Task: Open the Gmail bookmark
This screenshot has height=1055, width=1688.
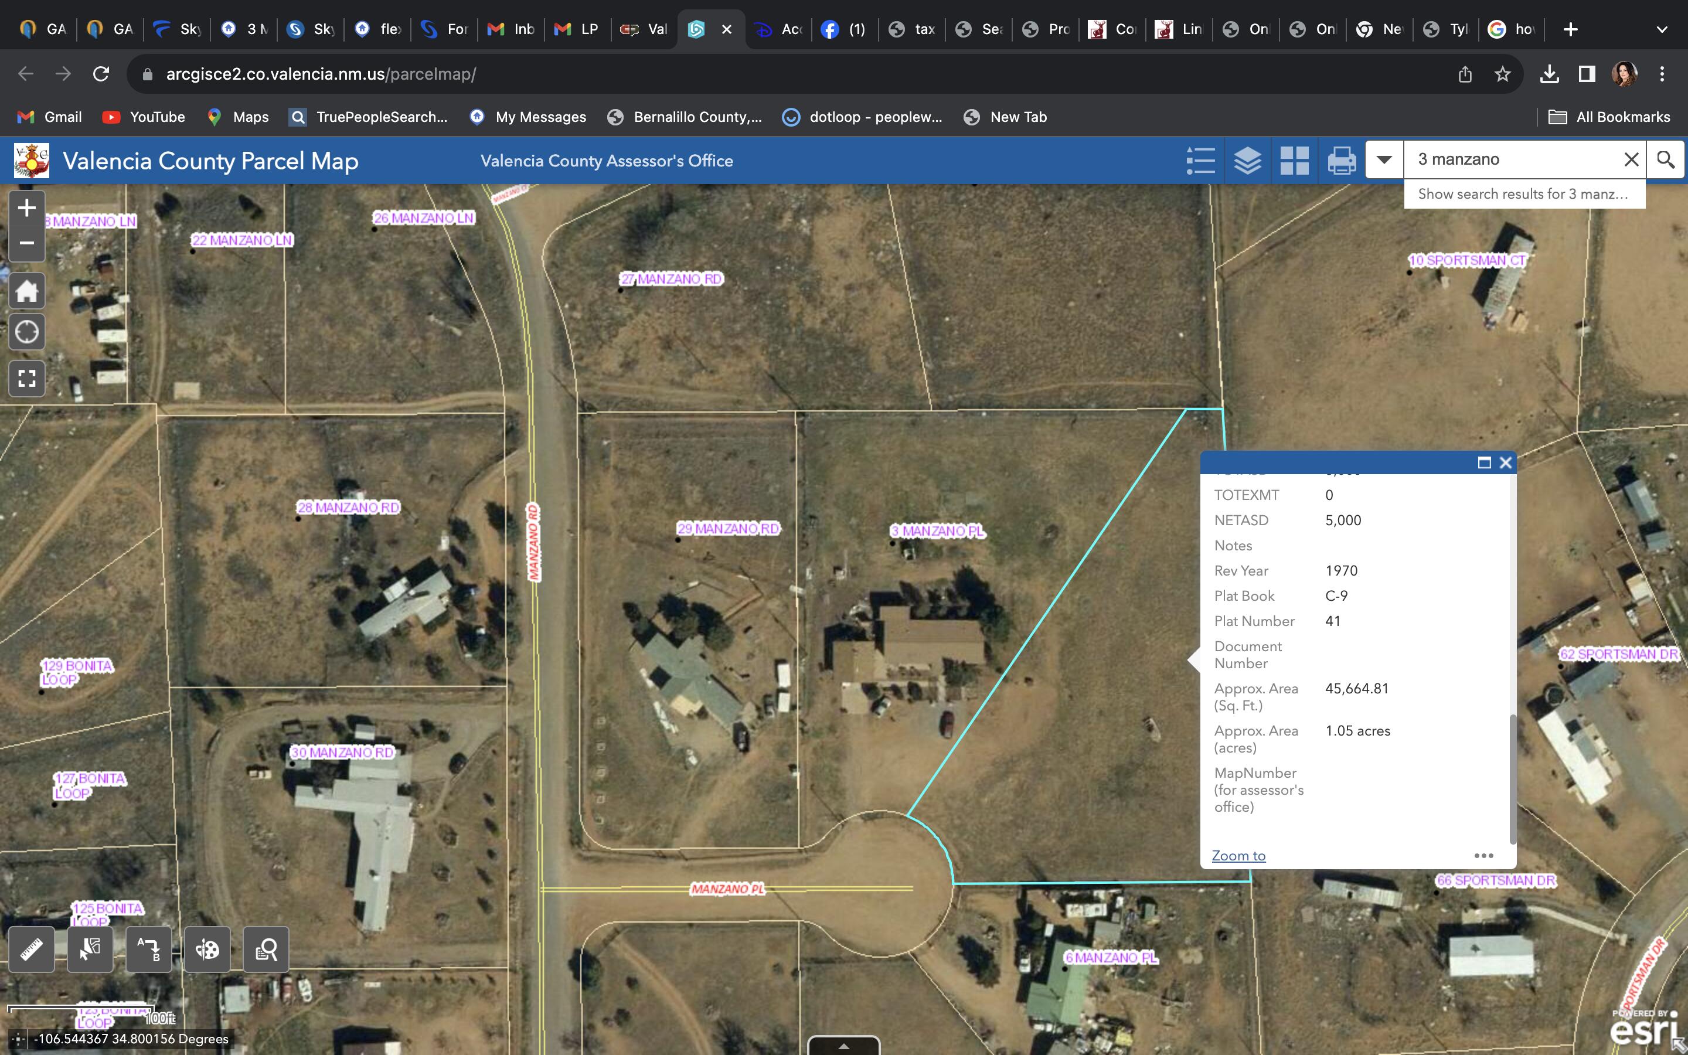Action: 49,117
